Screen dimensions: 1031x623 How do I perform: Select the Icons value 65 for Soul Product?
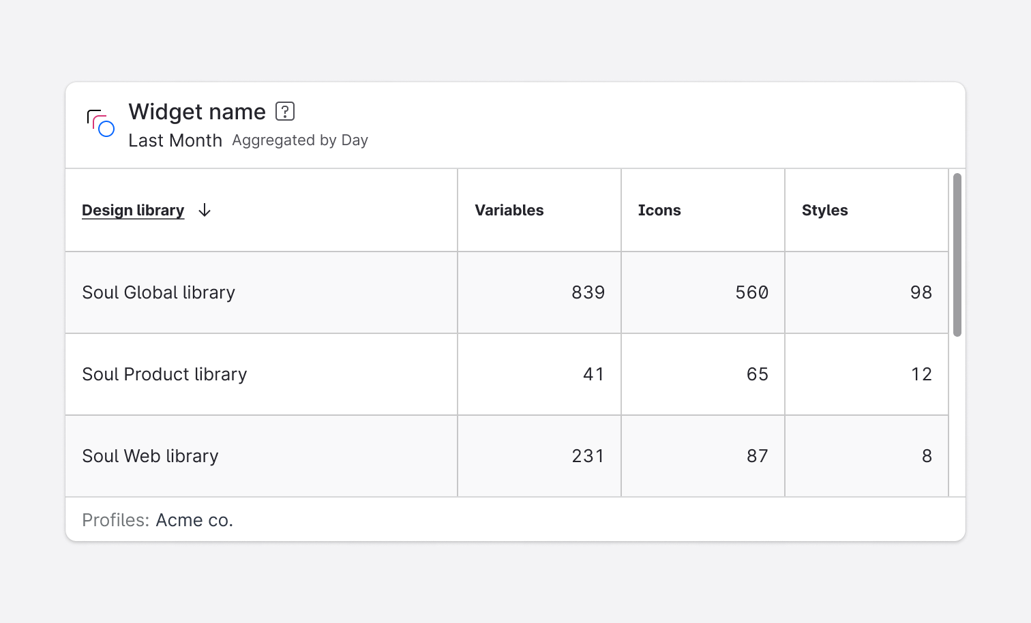pos(758,374)
